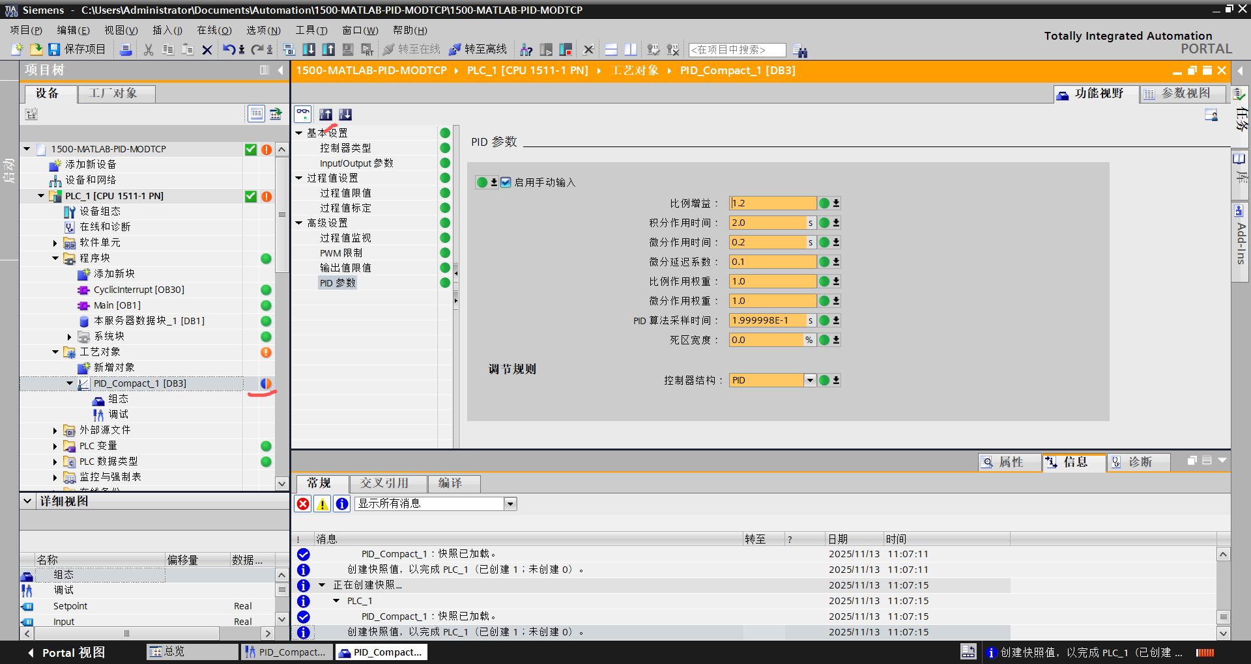This screenshot has height=664, width=1251.
Task: Click send-value arrow beside 积分作用时间 field
Action: click(836, 223)
